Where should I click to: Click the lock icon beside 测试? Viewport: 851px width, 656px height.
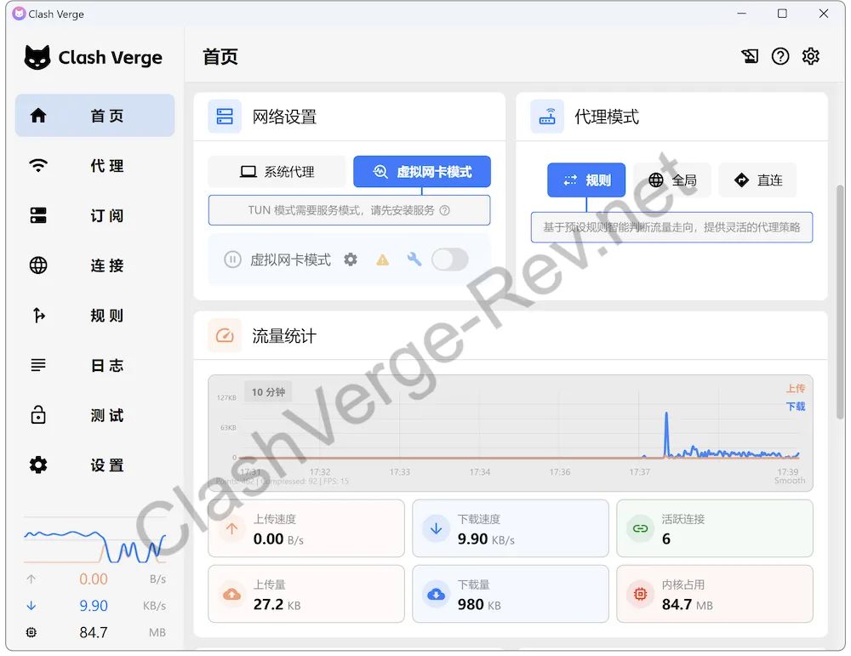tap(38, 415)
